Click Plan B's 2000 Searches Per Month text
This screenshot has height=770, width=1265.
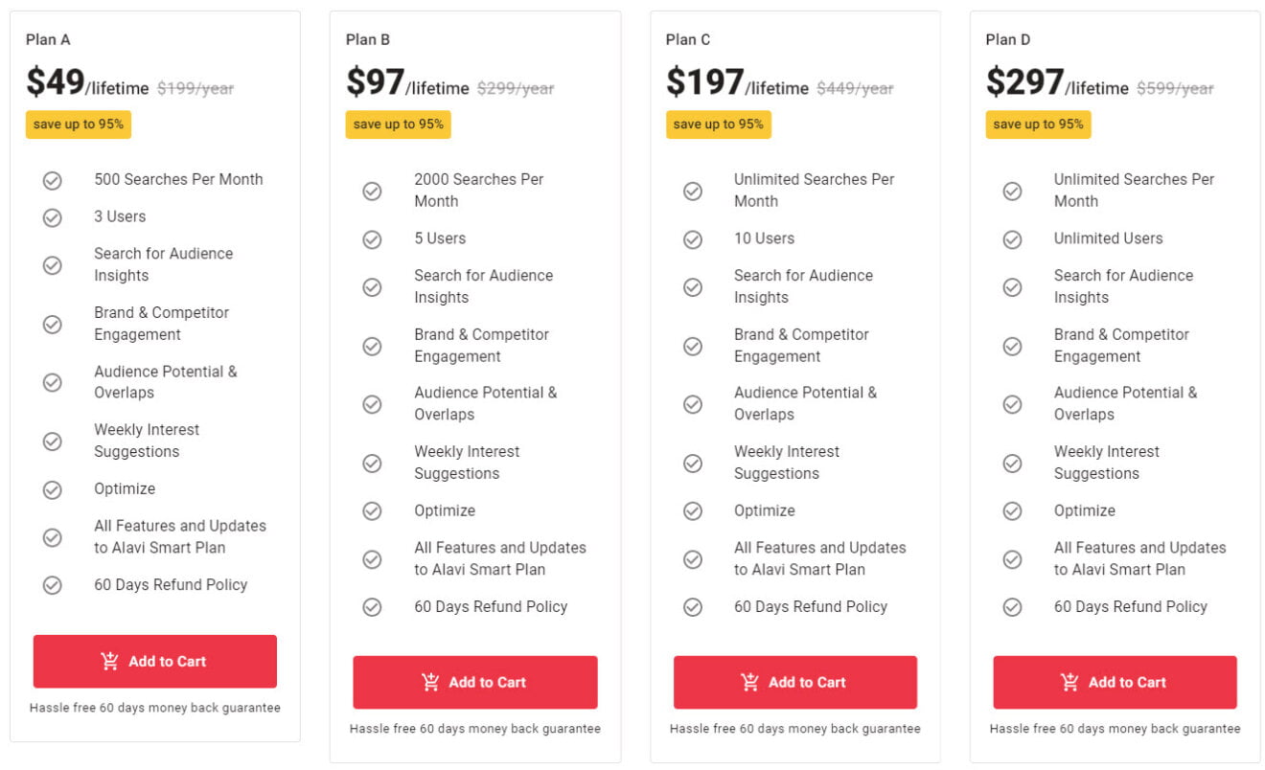[478, 191]
